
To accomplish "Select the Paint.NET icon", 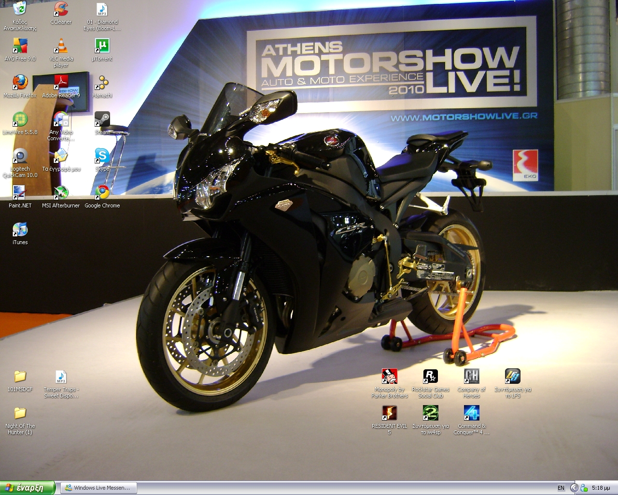I will [20, 197].
